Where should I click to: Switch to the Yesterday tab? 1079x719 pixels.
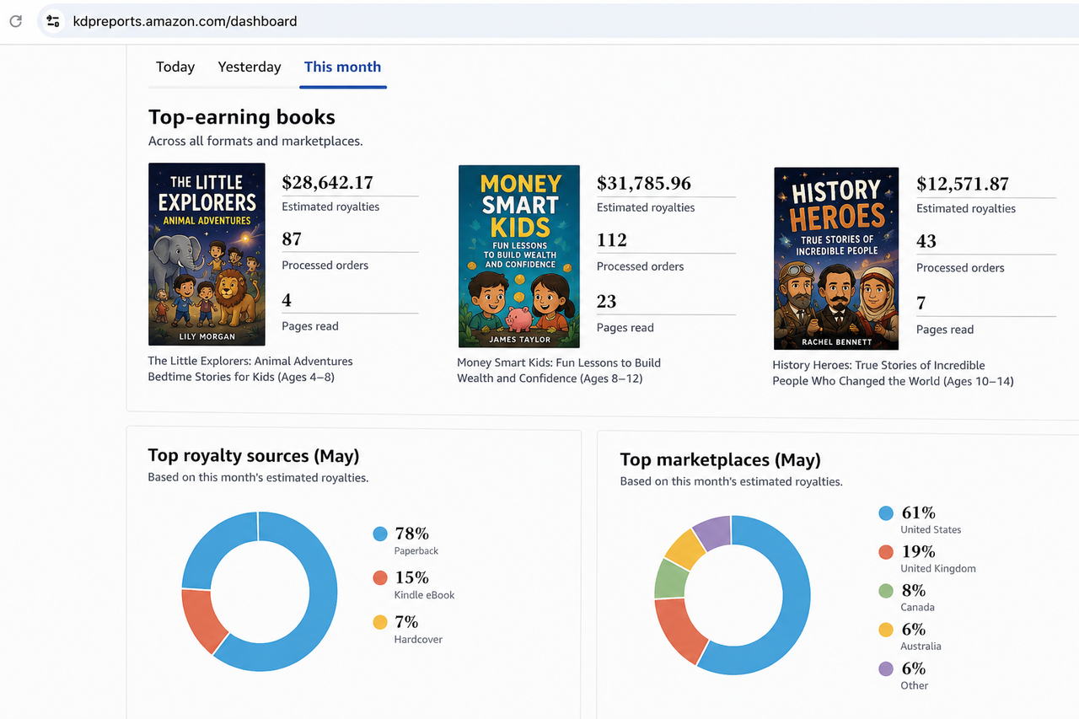[x=250, y=67]
